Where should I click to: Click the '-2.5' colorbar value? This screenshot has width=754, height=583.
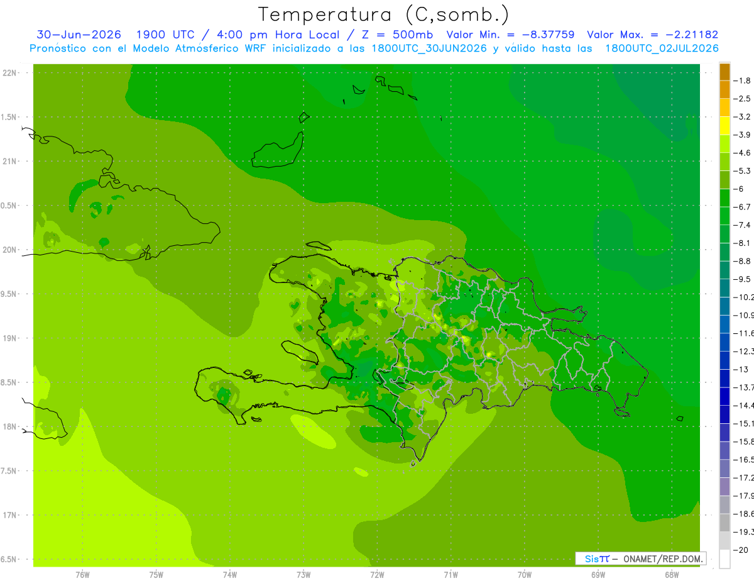tap(742, 99)
